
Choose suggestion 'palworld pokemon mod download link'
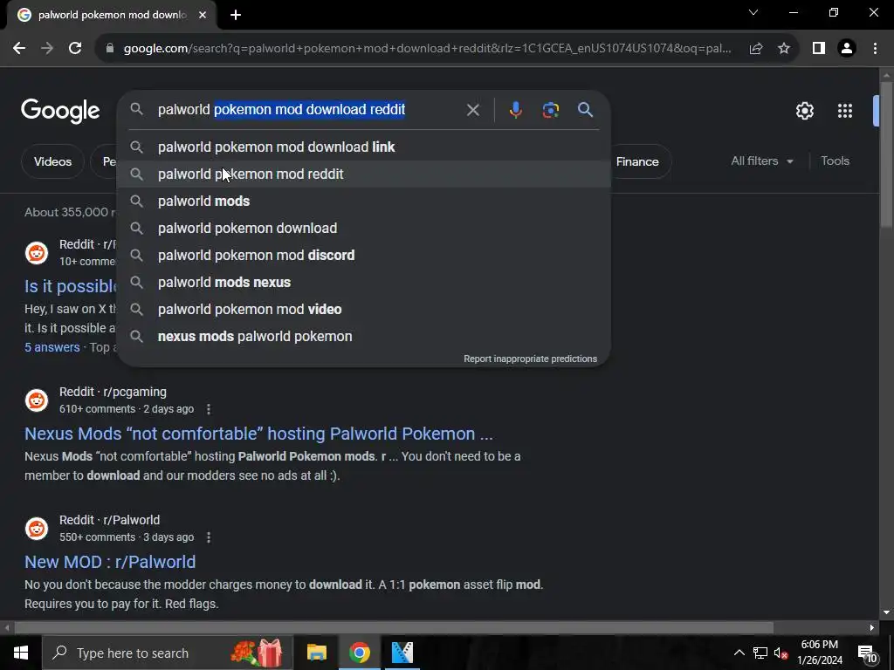click(x=364, y=147)
